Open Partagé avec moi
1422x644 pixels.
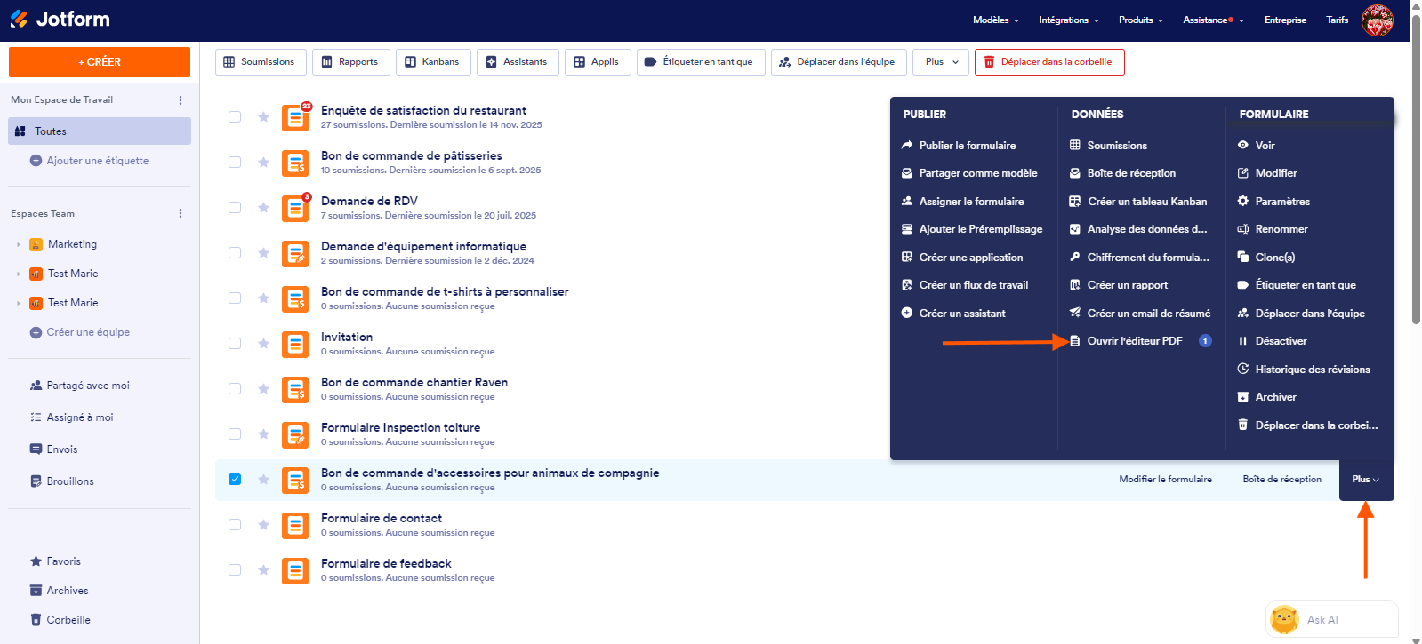(80, 386)
